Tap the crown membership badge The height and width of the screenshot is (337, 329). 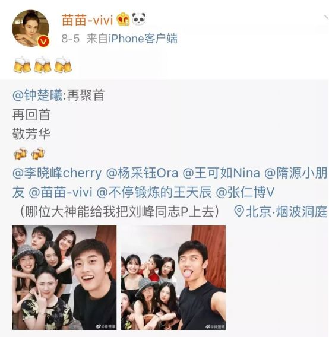pos(123,19)
